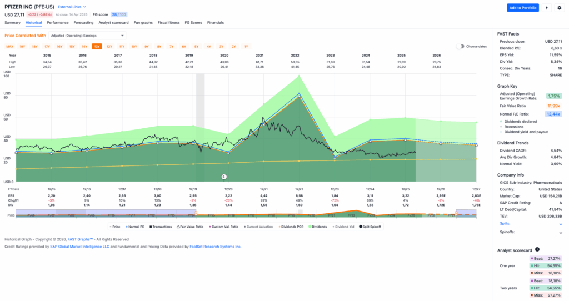The height and width of the screenshot is (301, 569).
Task: Expand the External Links menu
Action: (71, 7)
